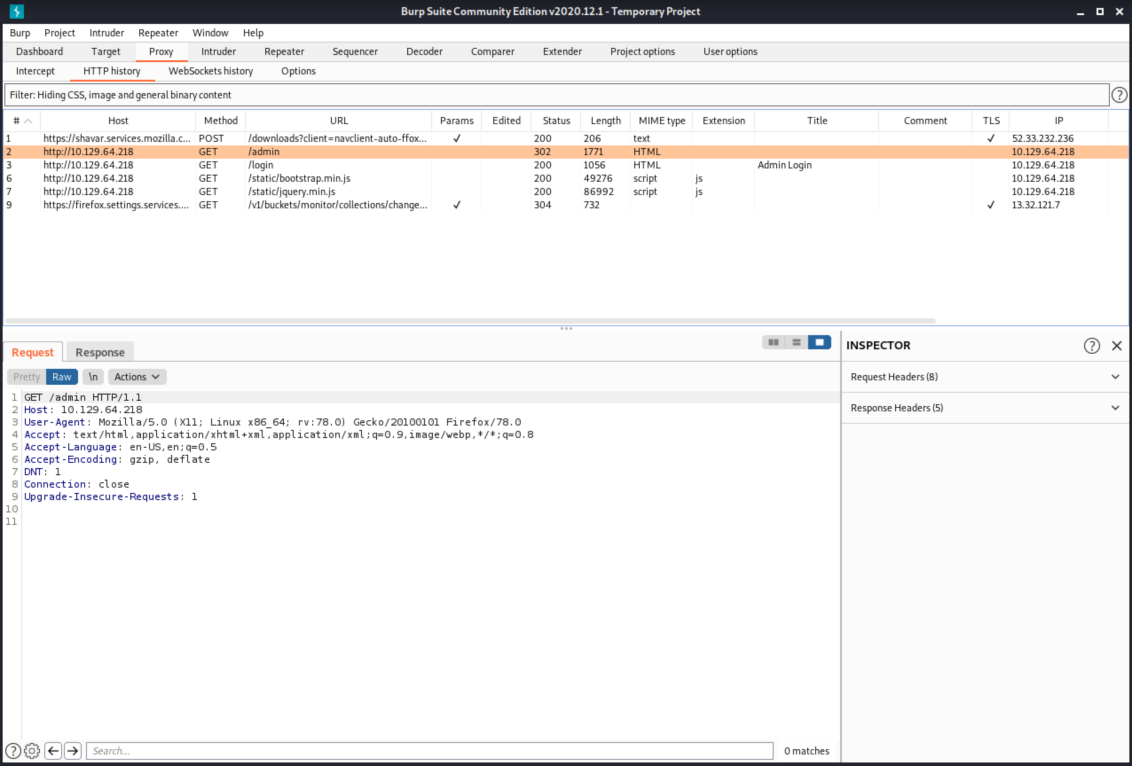Select the shavar.services.mozilla POST row
1132x766 pixels.
point(565,138)
